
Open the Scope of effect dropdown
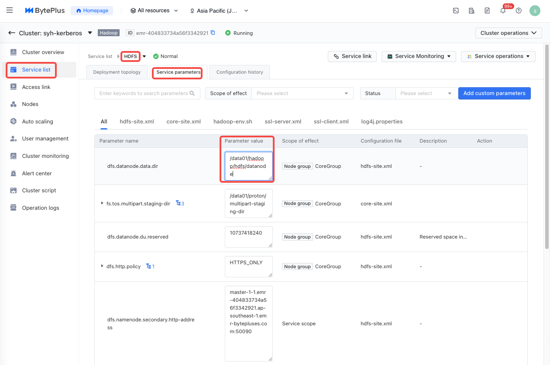pos(302,93)
